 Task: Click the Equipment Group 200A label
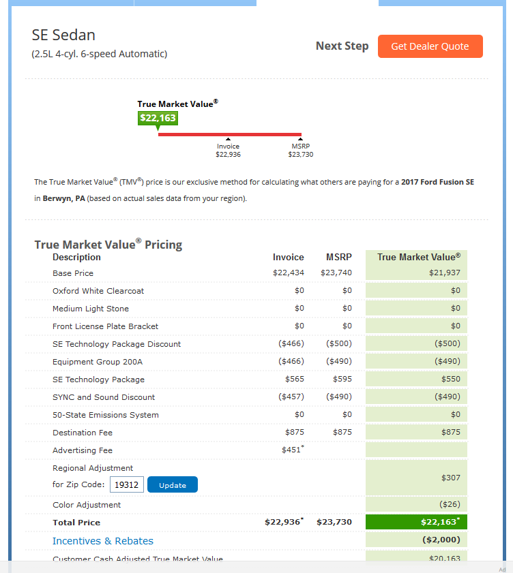[x=98, y=362]
